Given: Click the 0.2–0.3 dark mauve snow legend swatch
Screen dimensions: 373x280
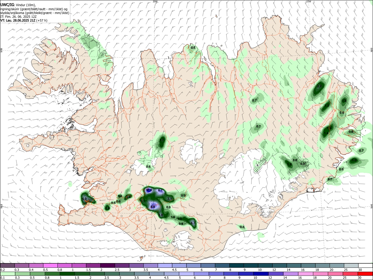Looking at the screenshot, I should (x=8, y=265).
